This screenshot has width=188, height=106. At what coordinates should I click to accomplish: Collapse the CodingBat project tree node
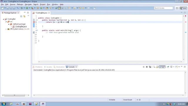[x=4, y=19]
